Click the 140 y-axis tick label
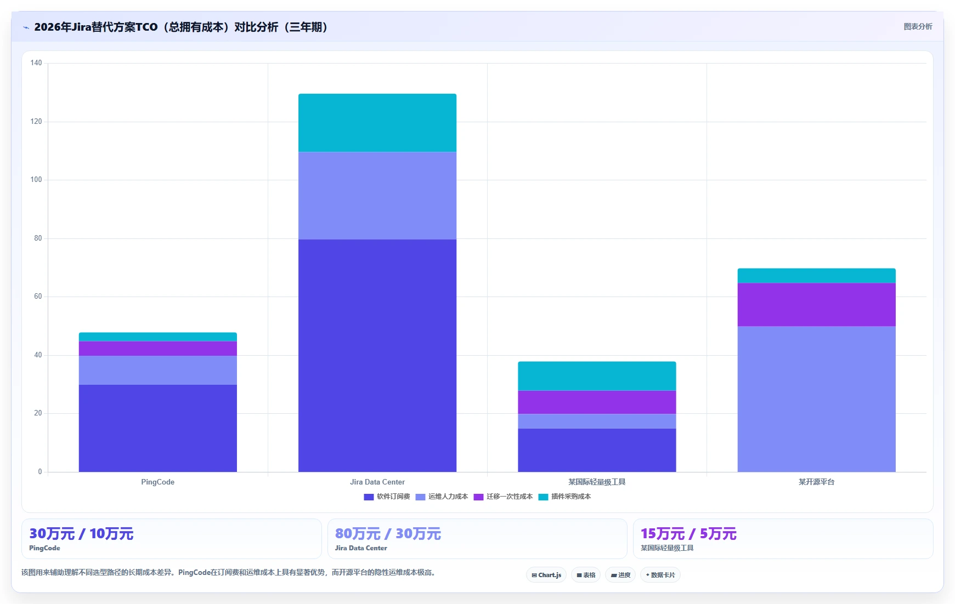This screenshot has height=604, width=955. click(36, 63)
